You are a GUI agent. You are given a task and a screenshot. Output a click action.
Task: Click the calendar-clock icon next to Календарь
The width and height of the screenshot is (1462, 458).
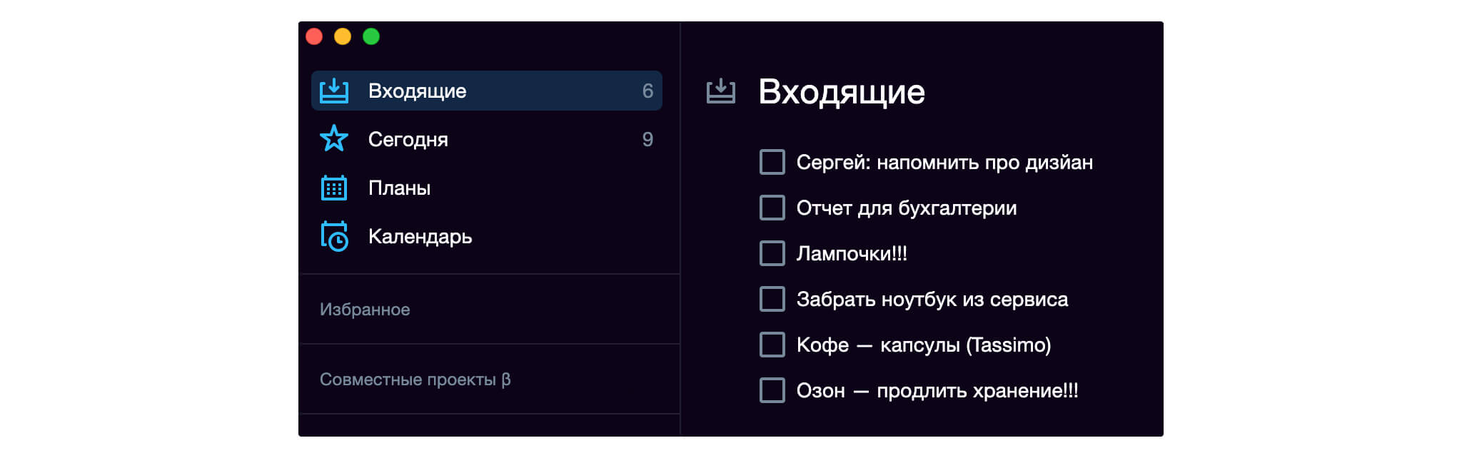point(334,236)
